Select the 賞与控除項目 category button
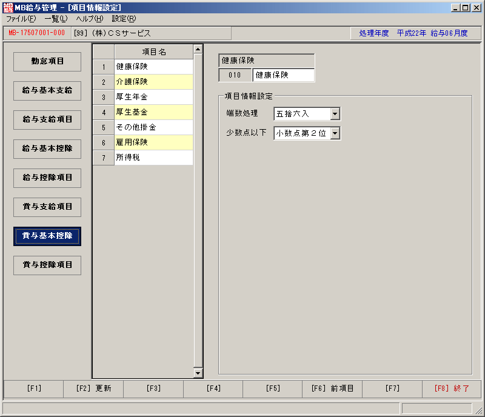 coord(47,265)
